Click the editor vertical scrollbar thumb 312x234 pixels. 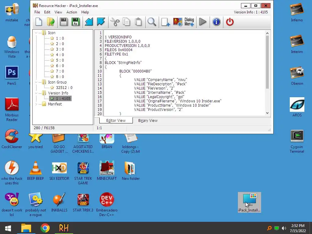click(267, 62)
